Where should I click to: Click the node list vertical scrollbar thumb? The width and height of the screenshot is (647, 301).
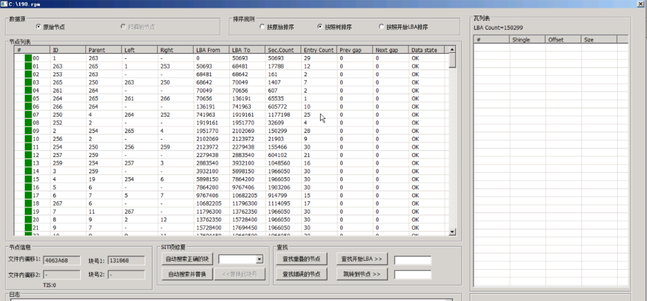[452, 61]
